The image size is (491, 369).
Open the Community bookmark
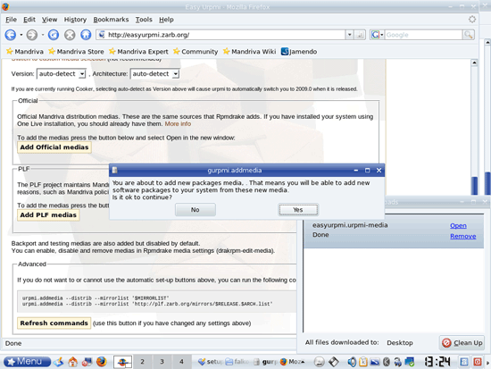click(196, 52)
